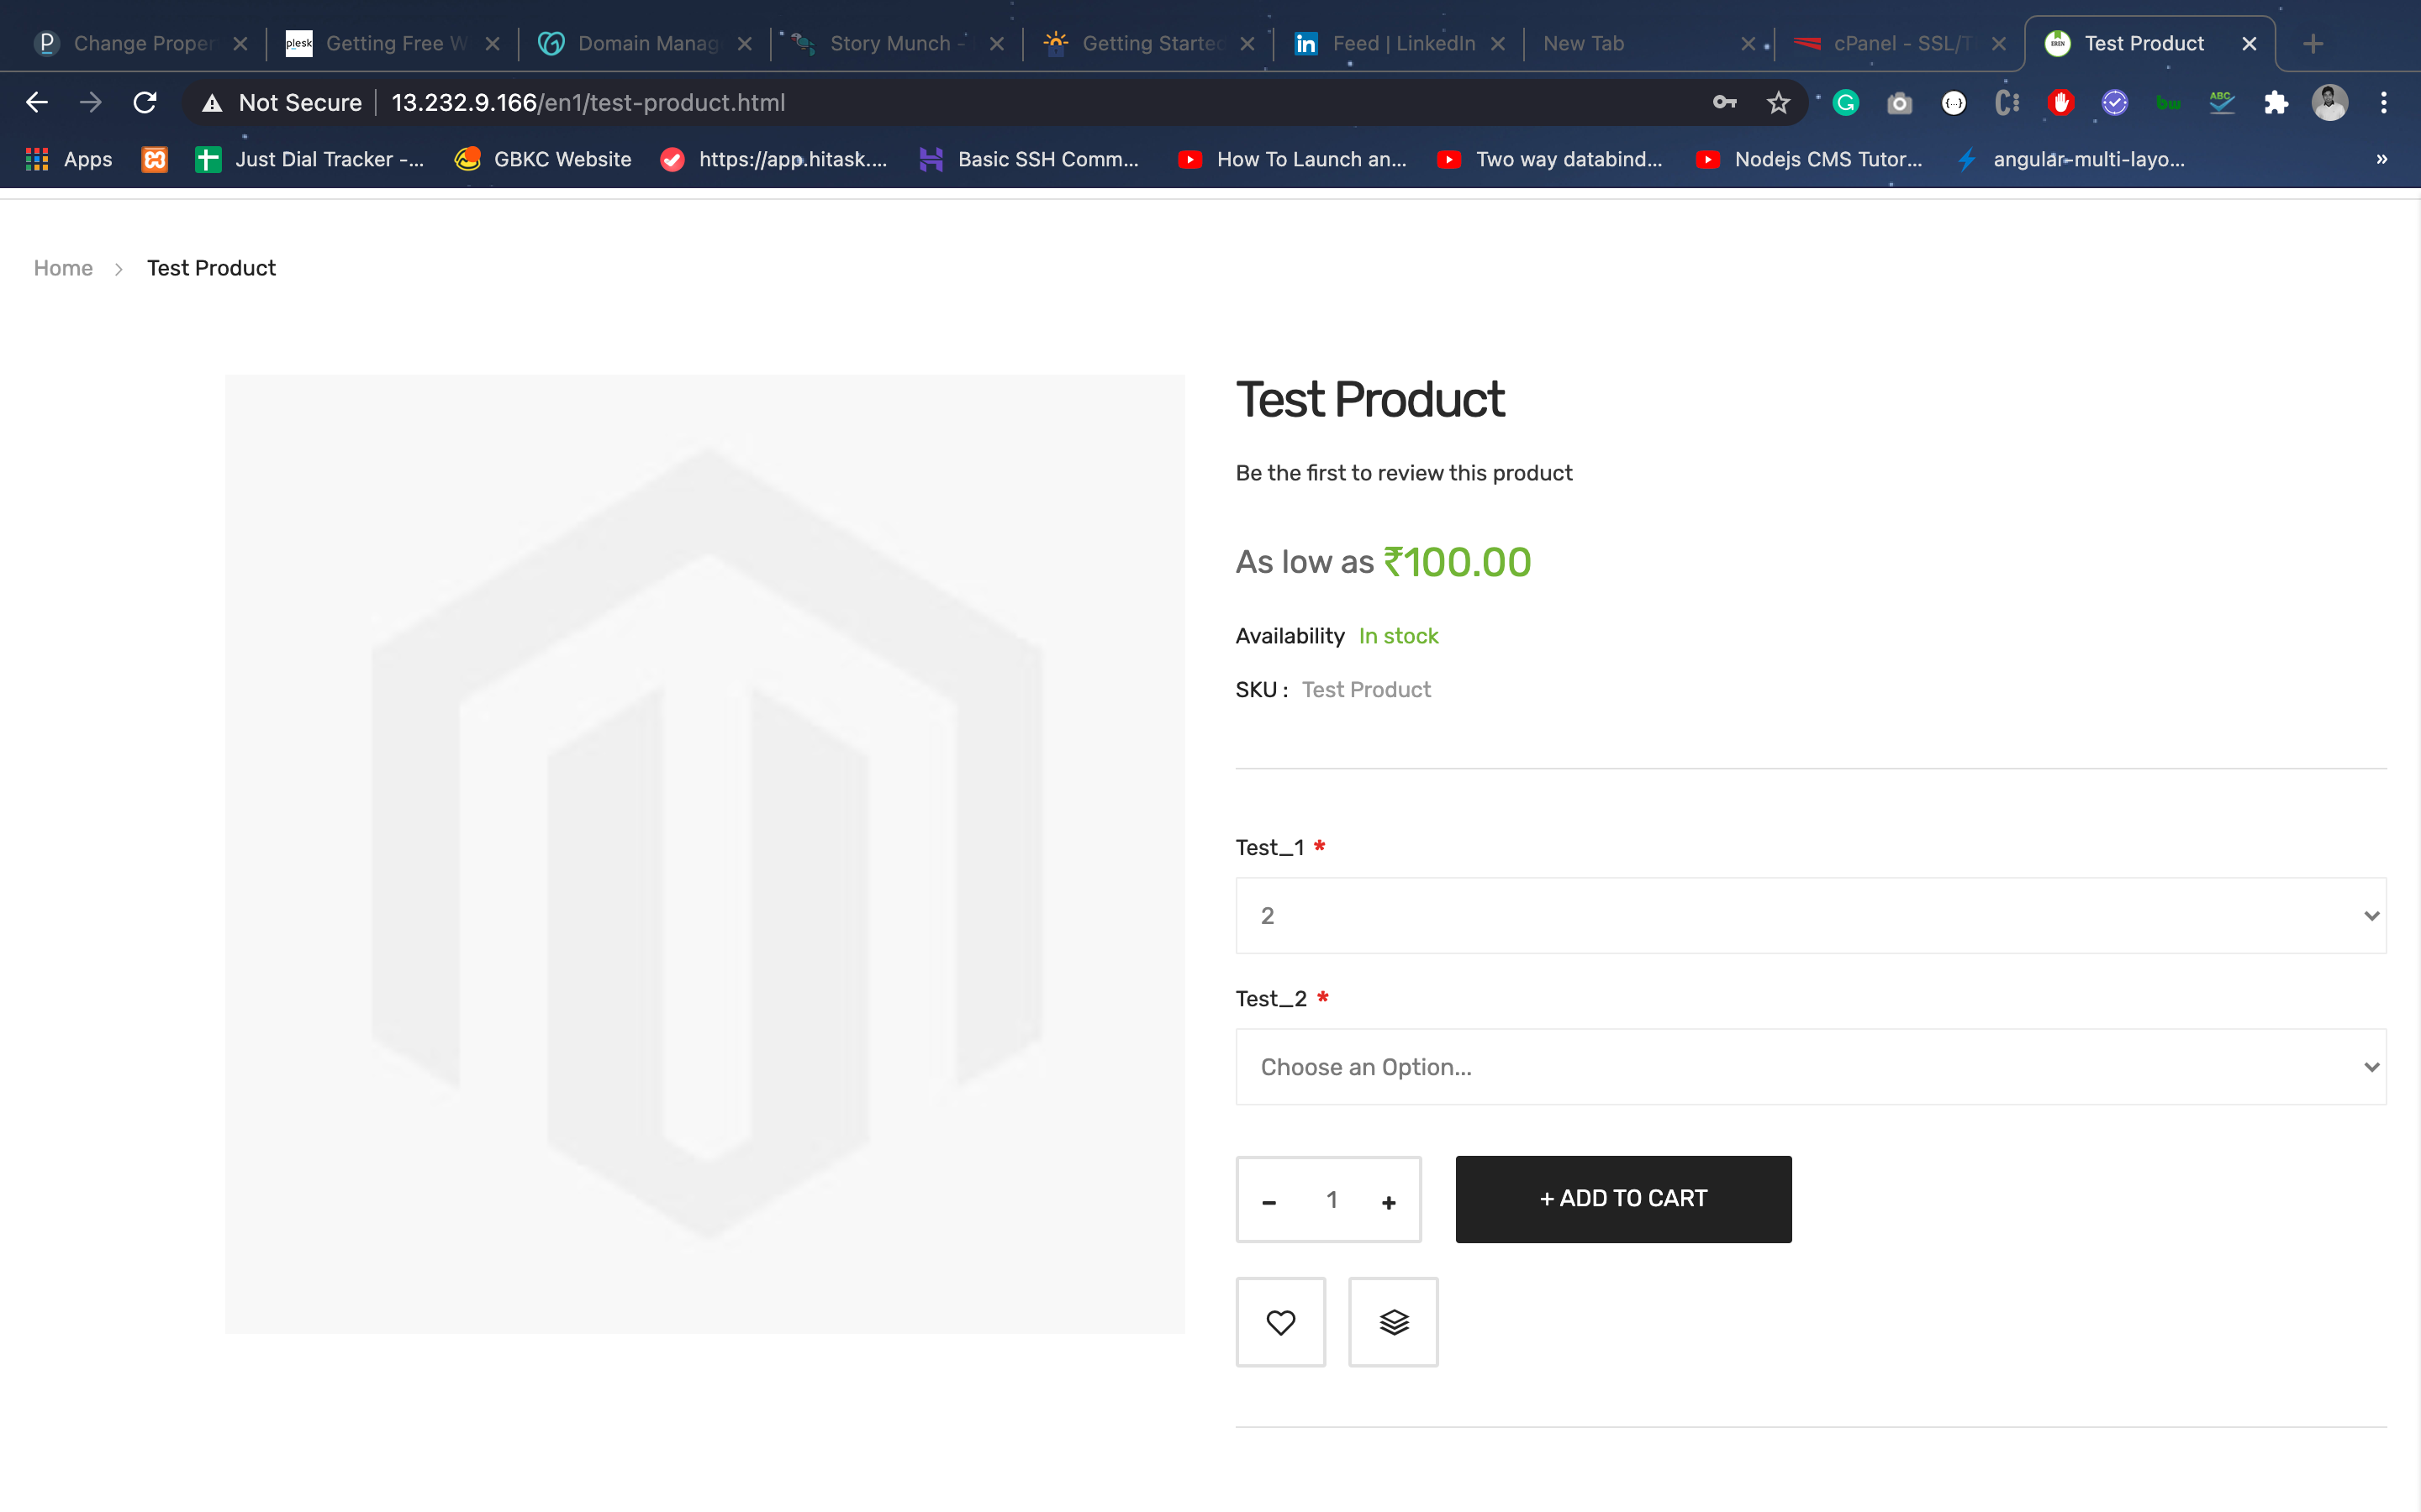Decrease quantity with minus button
The height and width of the screenshot is (1512, 2421).
point(1269,1202)
